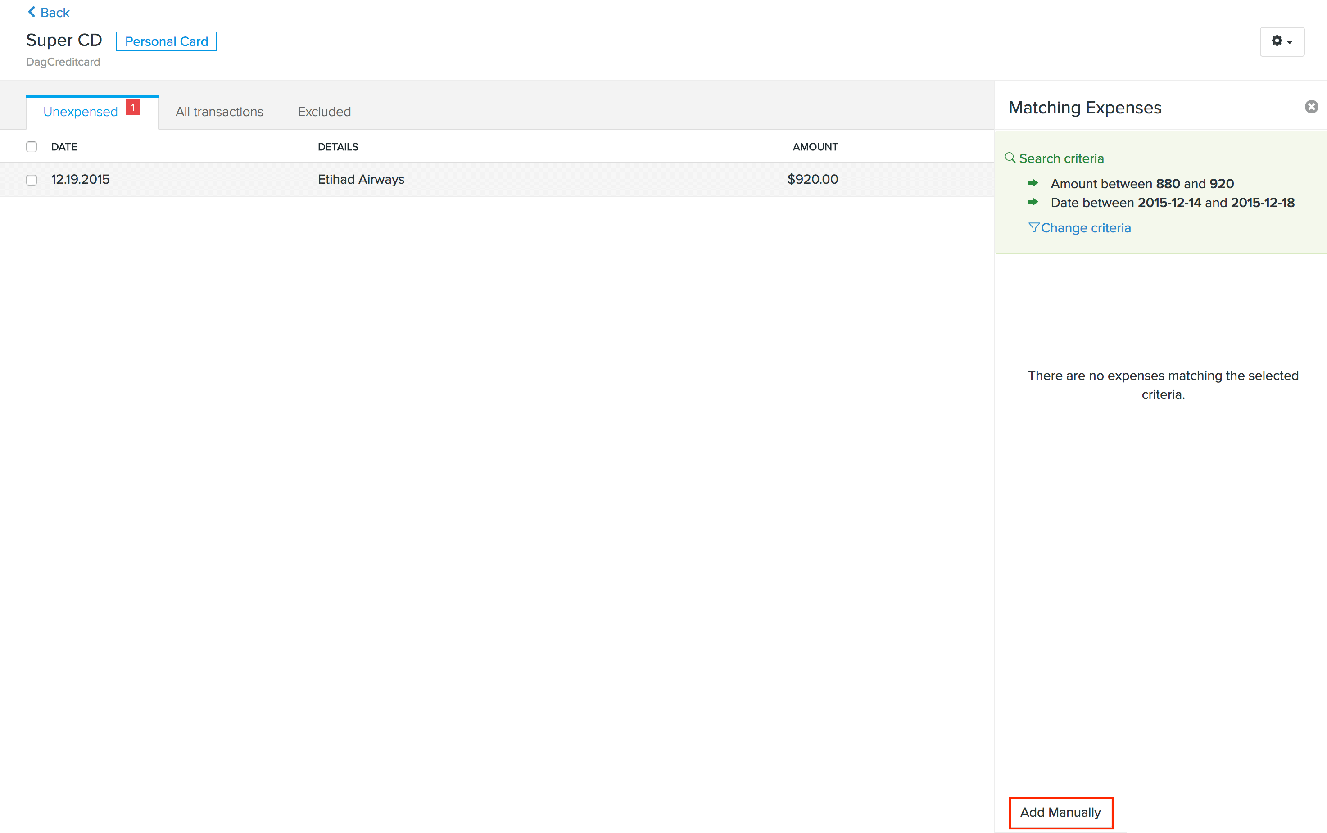Click the Personal Card label
Screen dimensions: 1327x833
pyautogui.click(x=166, y=41)
